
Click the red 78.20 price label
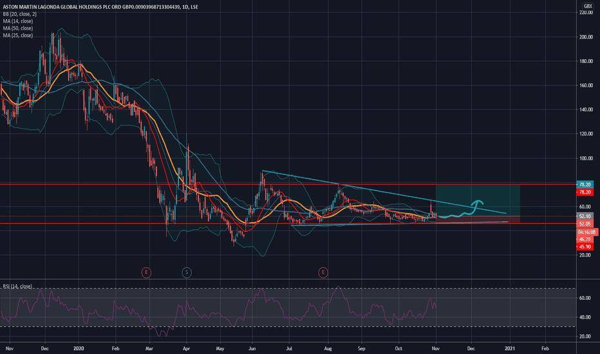tap(585, 192)
